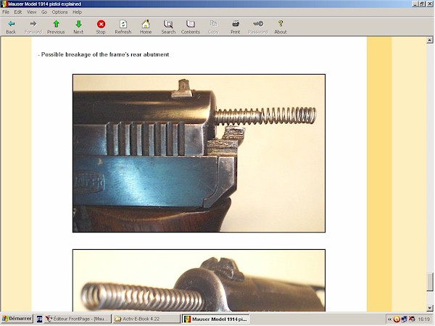Print the current page

235,27
